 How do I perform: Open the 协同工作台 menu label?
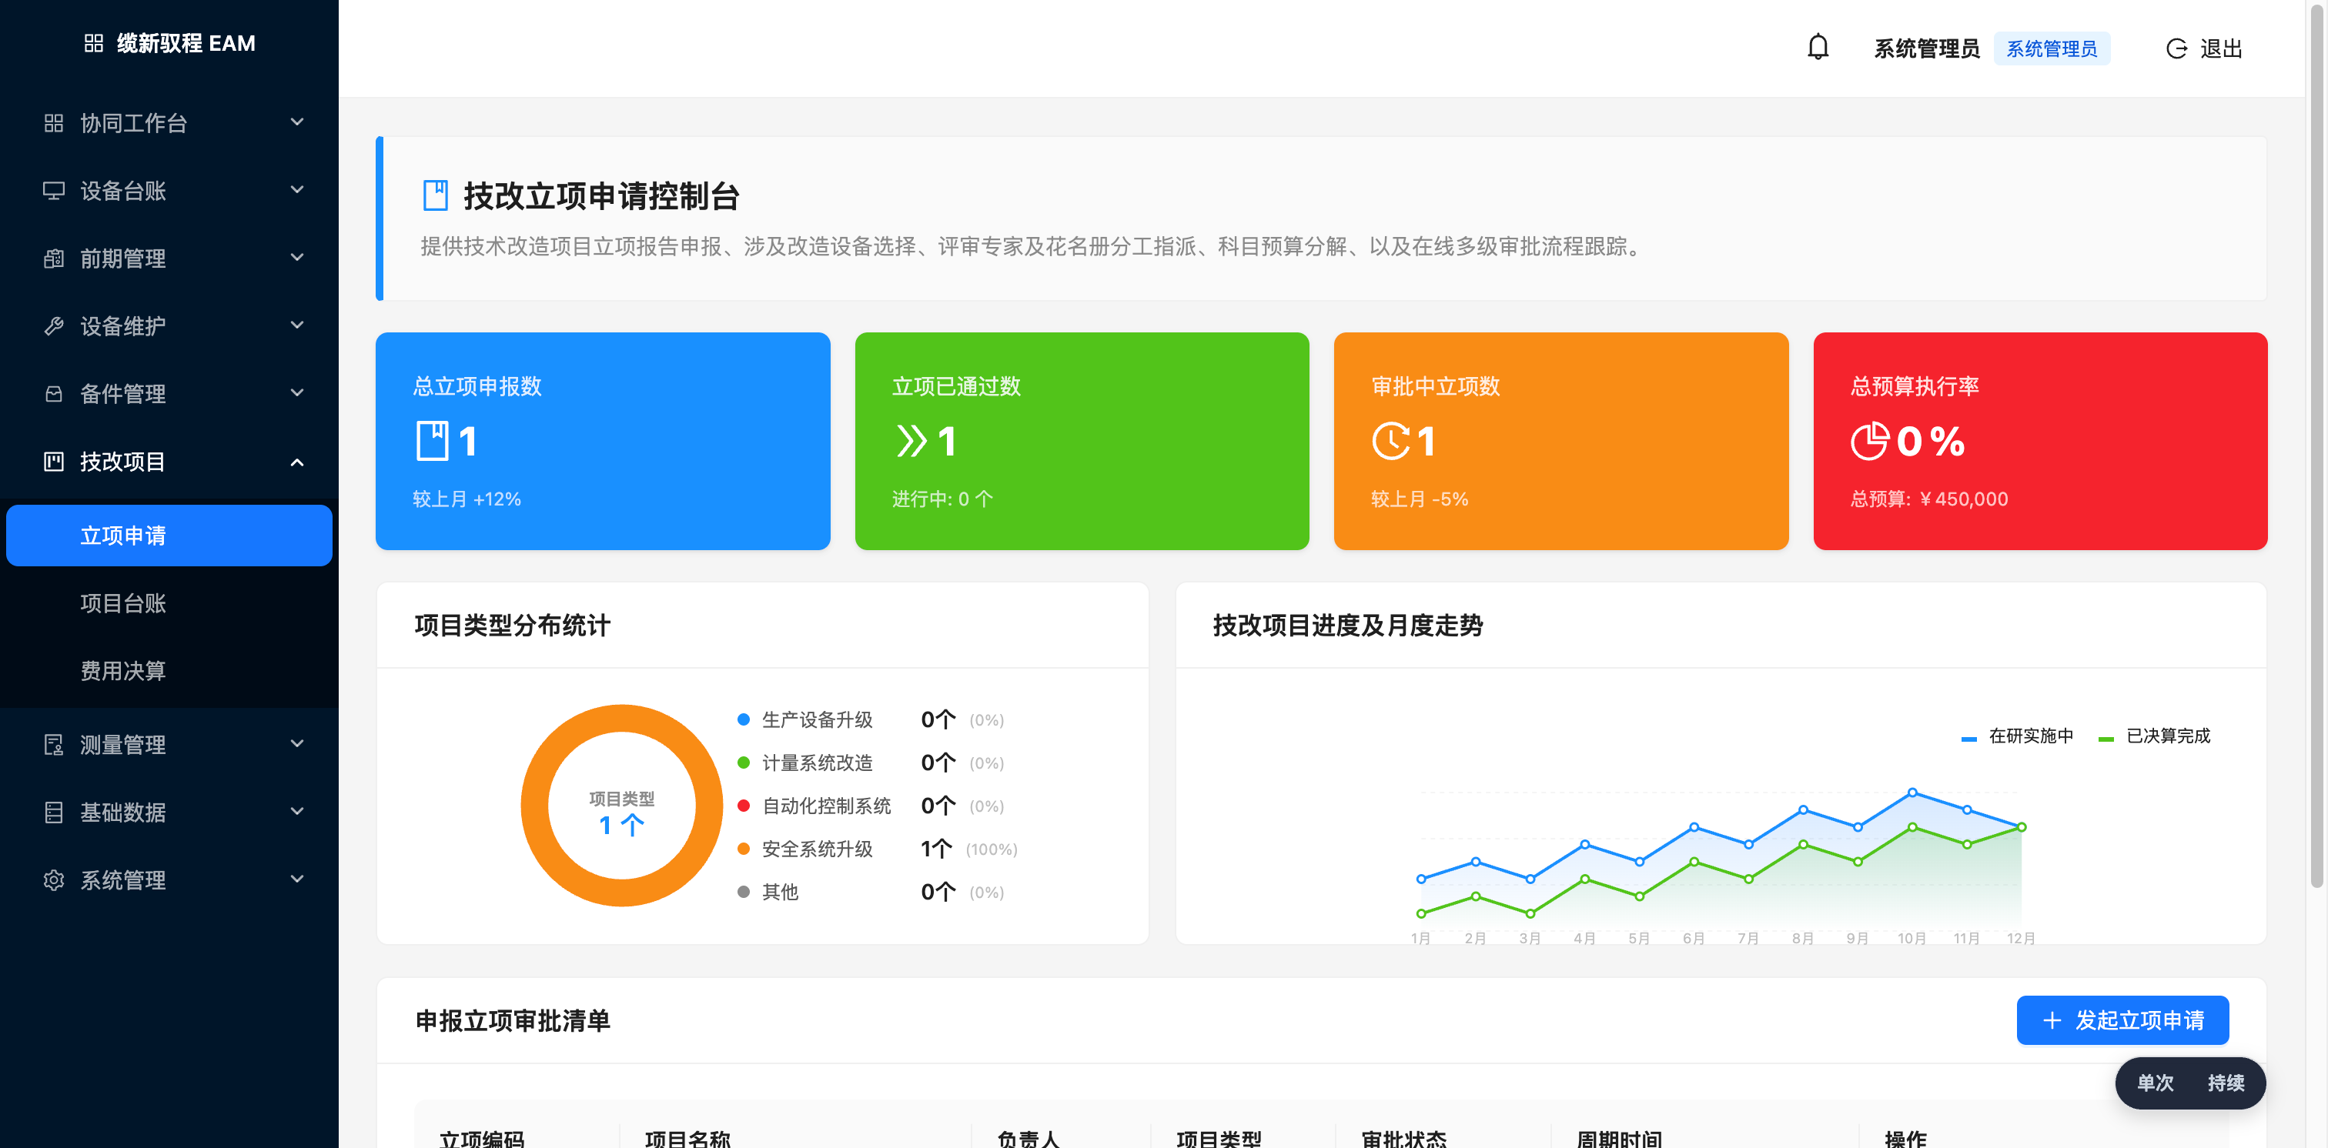click(x=134, y=123)
